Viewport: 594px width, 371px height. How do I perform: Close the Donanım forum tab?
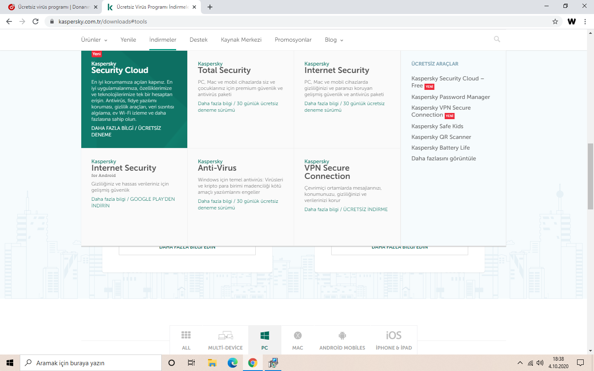point(96,7)
